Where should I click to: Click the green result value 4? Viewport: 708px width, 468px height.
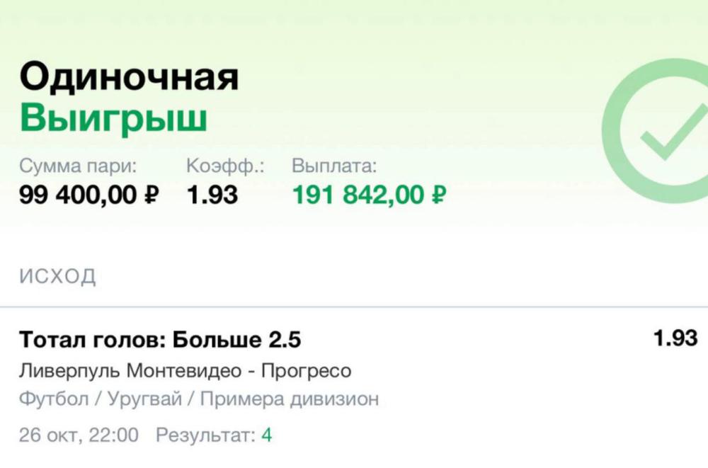click(266, 435)
